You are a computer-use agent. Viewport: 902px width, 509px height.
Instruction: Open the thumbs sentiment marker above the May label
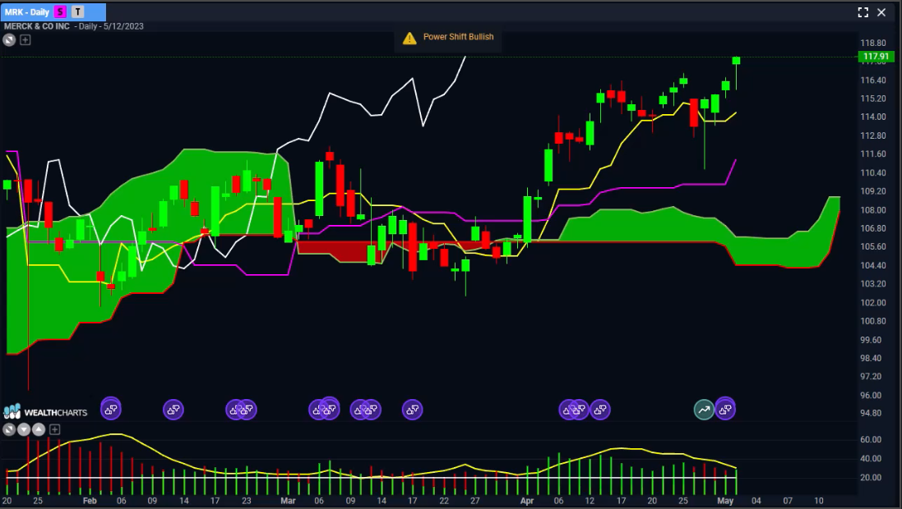click(x=725, y=409)
